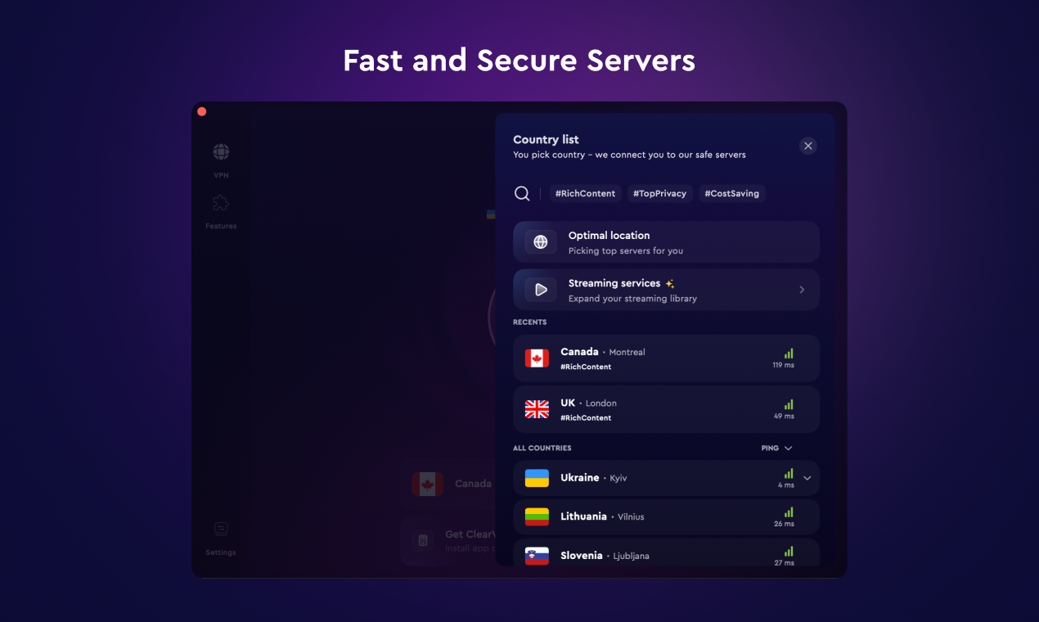Expand the Ukraine server list chevron

(x=807, y=478)
